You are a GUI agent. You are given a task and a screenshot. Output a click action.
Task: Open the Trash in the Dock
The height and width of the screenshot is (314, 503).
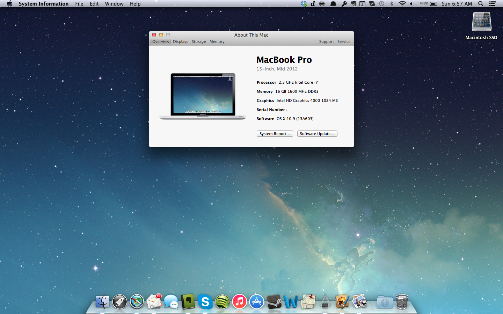pos(402,302)
